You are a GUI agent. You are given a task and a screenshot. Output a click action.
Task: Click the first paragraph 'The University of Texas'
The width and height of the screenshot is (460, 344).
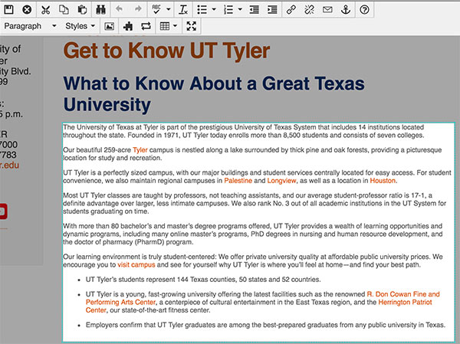tap(244, 131)
